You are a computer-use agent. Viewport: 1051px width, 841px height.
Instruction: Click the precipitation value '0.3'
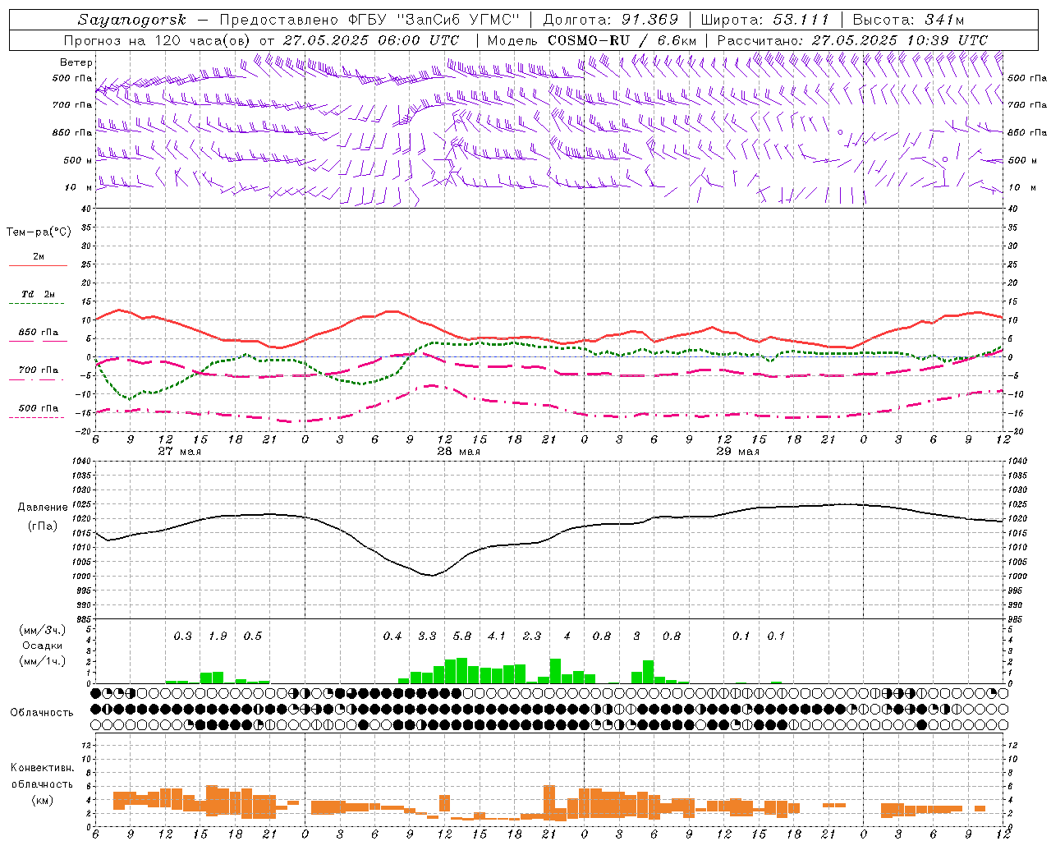coord(182,636)
